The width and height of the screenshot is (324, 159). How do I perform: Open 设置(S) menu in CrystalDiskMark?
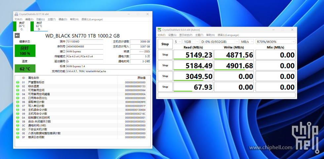(x=172, y=35)
